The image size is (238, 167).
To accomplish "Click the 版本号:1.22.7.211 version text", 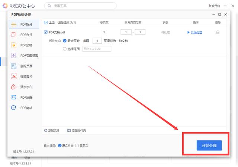I will pos(24,151).
